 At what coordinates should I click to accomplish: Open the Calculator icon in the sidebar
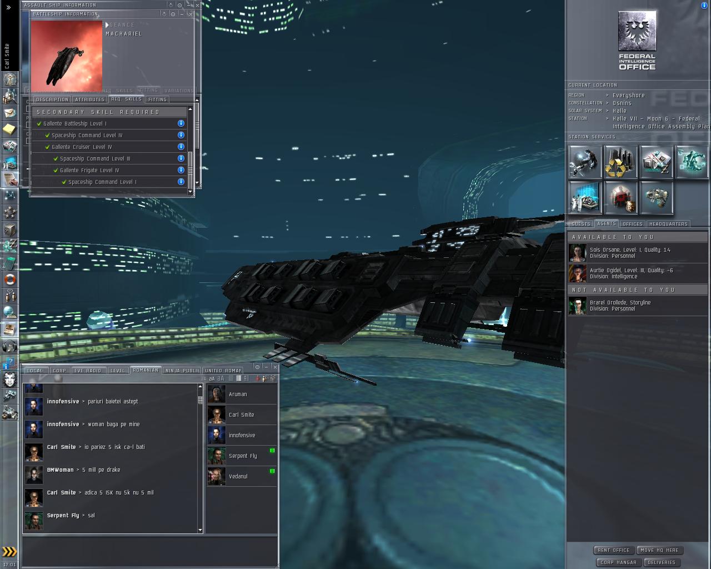tap(9, 262)
